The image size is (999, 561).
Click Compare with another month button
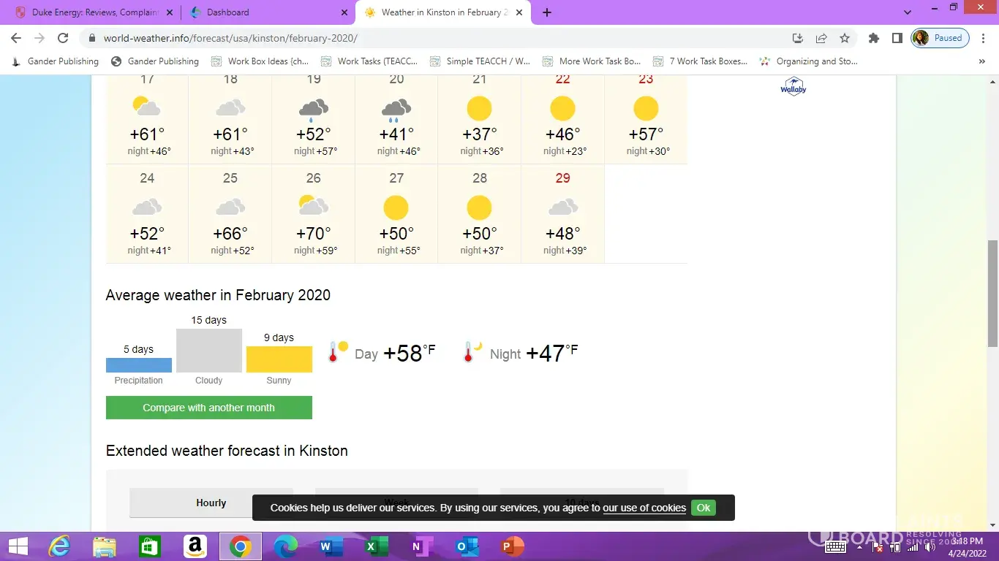(208, 408)
